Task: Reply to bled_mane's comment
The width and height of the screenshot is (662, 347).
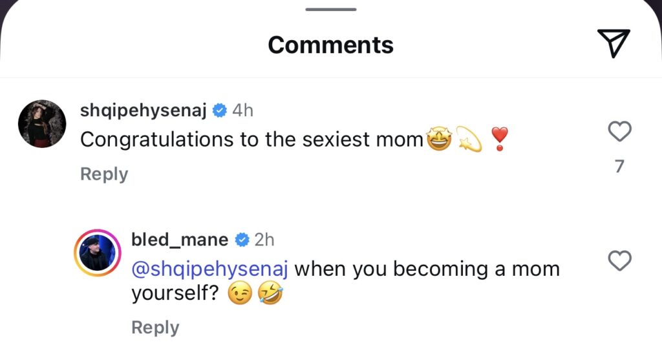Action: (x=155, y=328)
